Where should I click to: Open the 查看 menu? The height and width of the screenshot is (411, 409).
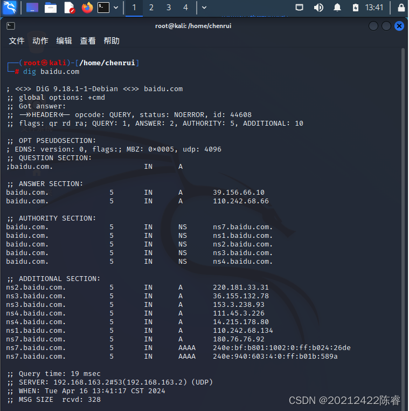click(88, 41)
